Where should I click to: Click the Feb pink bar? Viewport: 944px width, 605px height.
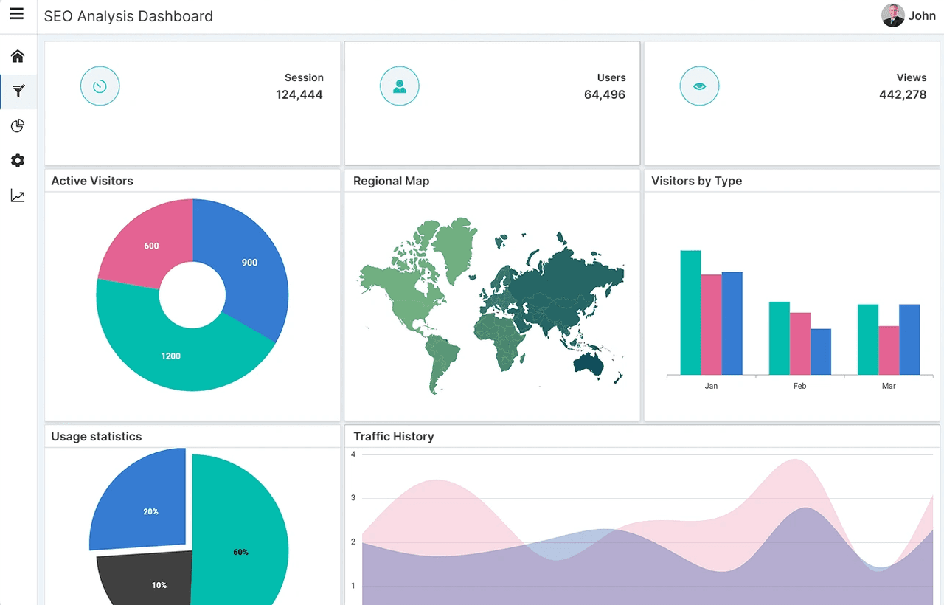800,344
